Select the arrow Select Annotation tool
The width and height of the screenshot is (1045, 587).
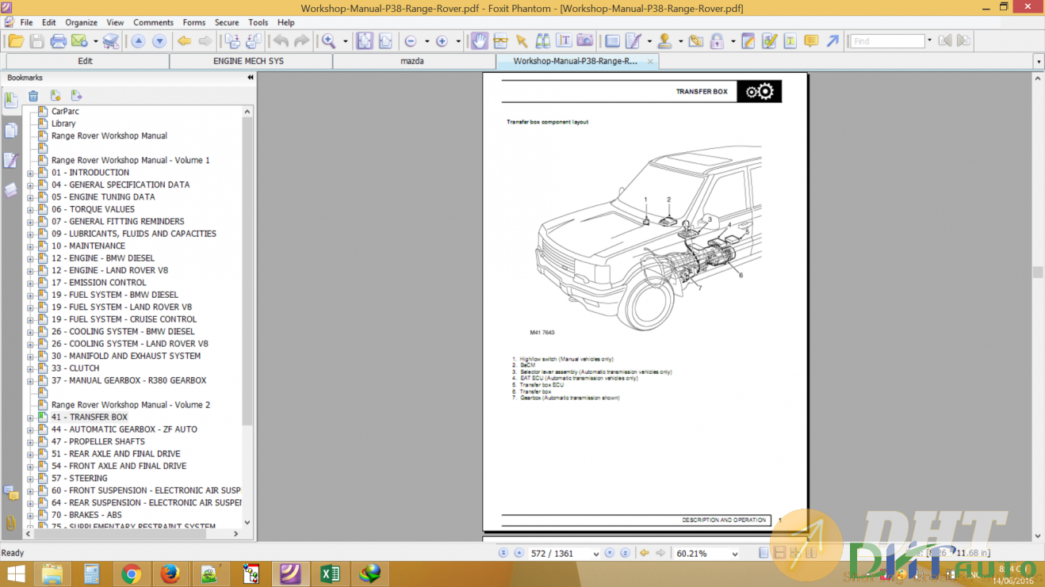pos(522,41)
